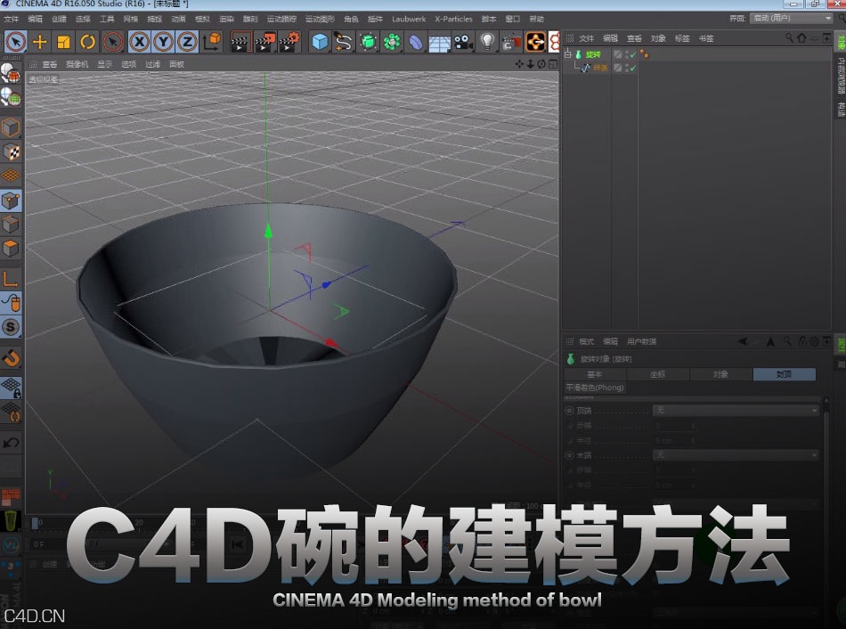Open the array modeling objects flower icon
The image size is (846, 629).
click(392, 42)
